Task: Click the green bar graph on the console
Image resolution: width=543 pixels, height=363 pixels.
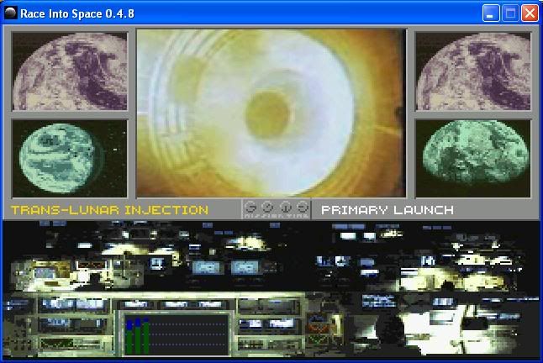Action: (177, 334)
